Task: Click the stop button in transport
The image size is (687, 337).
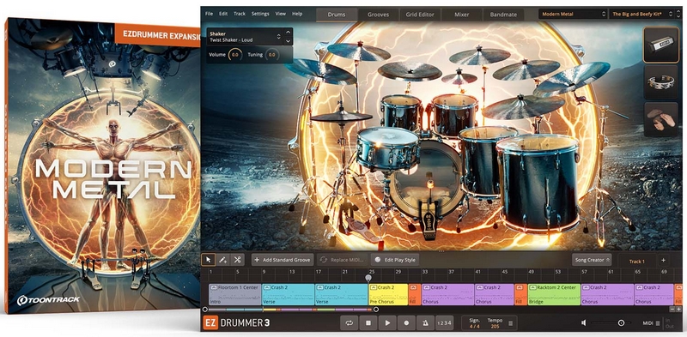Action: 368,323
